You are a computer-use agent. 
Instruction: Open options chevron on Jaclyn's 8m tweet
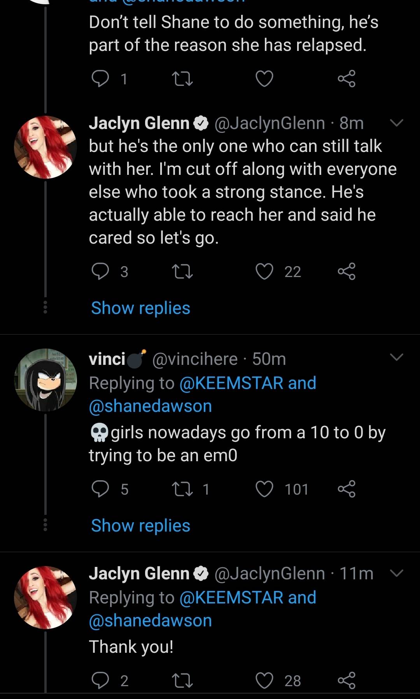pos(396,123)
